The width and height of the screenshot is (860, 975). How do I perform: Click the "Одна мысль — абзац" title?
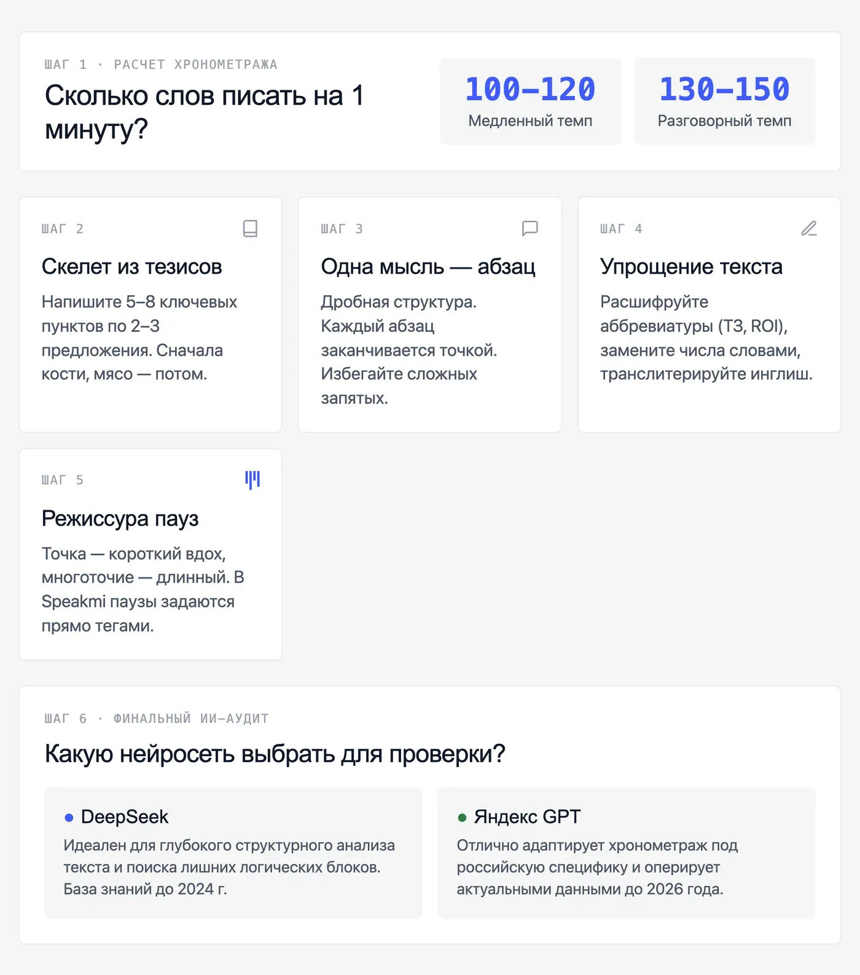pyautogui.click(x=428, y=267)
